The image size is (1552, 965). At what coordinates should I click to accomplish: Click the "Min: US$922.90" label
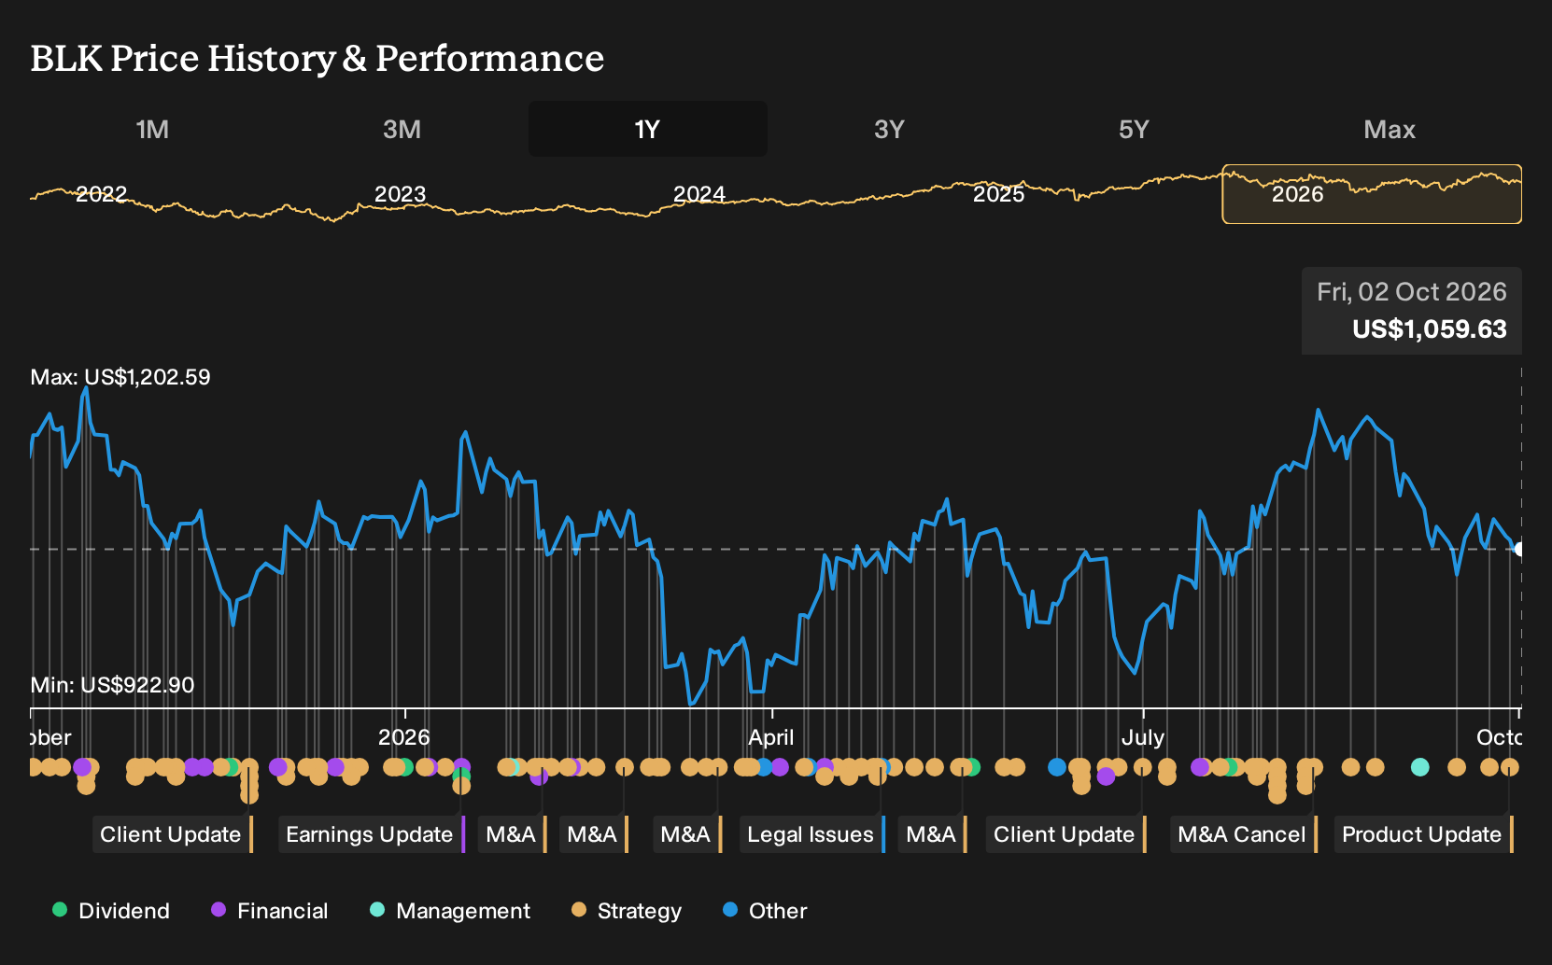point(112,685)
